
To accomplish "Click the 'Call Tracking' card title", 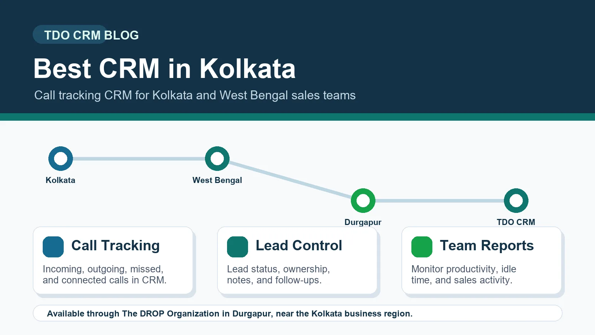I will coord(116,246).
